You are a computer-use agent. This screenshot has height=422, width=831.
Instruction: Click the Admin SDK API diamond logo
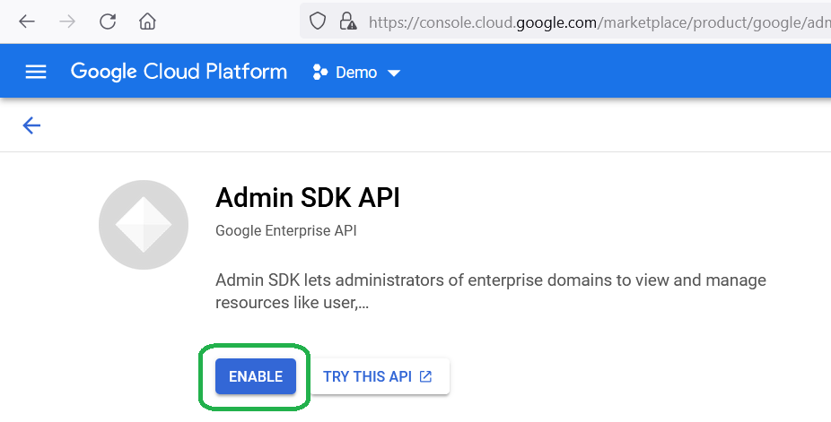(x=144, y=225)
